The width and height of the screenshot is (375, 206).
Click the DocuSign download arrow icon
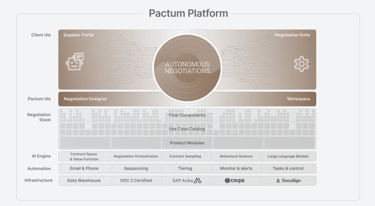click(x=278, y=180)
